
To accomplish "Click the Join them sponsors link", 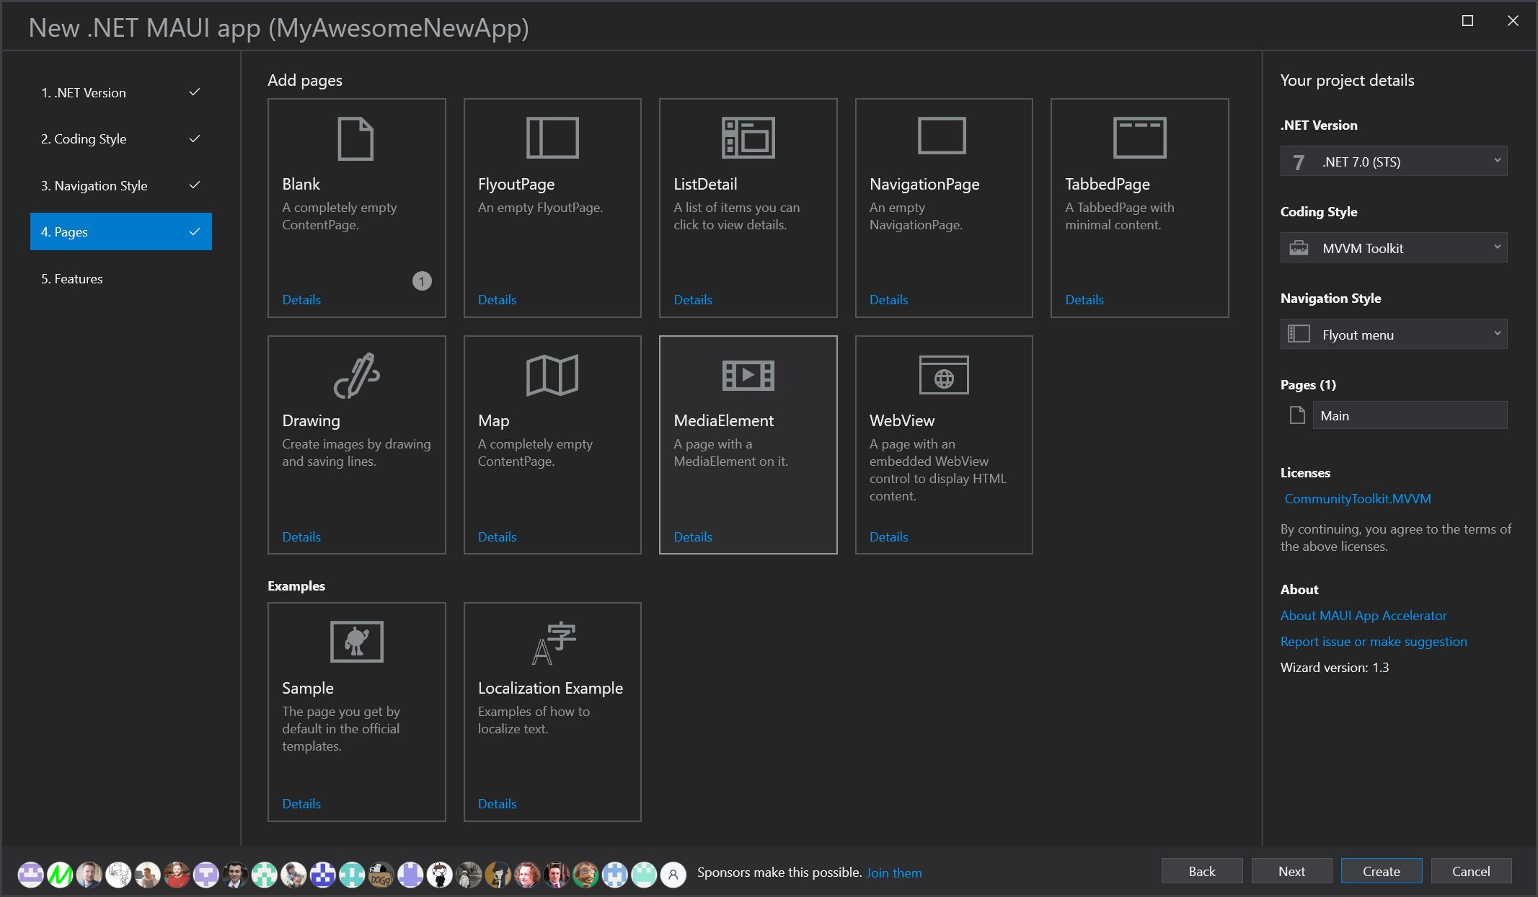I will [x=893, y=872].
